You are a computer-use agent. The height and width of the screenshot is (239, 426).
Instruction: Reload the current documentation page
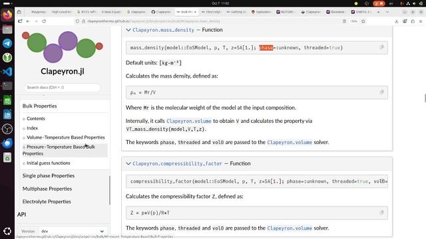(44, 21)
